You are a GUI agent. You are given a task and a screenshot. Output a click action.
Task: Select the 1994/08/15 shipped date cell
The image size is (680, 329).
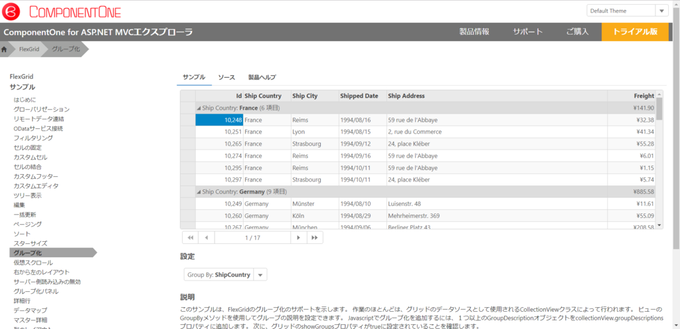pyautogui.click(x=363, y=132)
